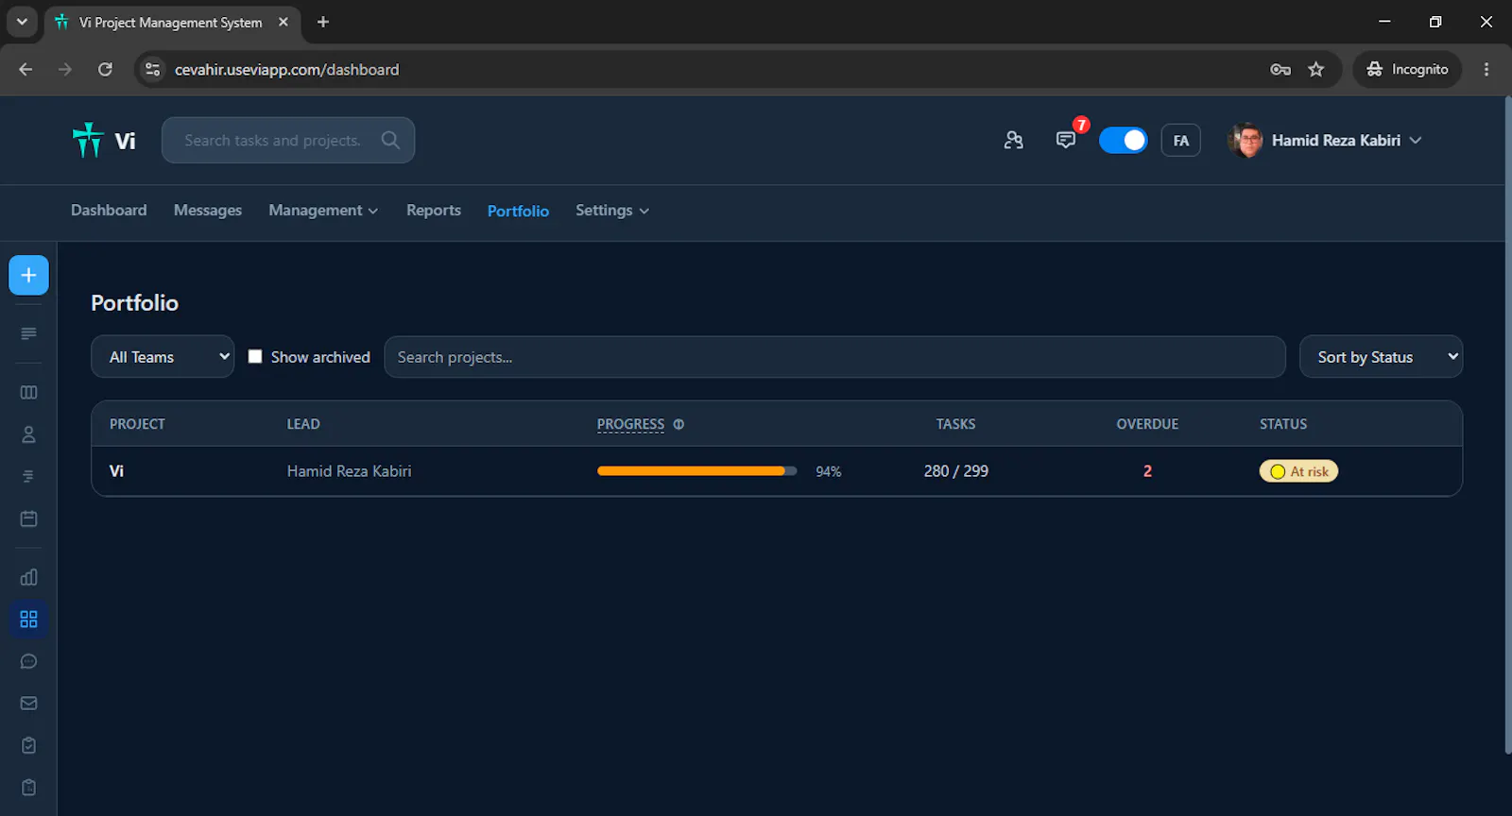Click the magnifier icon in search box
This screenshot has height=816, width=1512.
pyautogui.click(x=390, y=140)
